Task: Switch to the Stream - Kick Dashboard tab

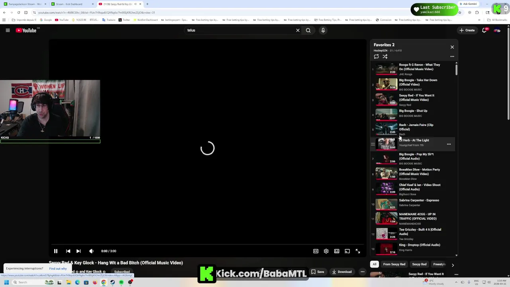Action: [x=72, y=4]
